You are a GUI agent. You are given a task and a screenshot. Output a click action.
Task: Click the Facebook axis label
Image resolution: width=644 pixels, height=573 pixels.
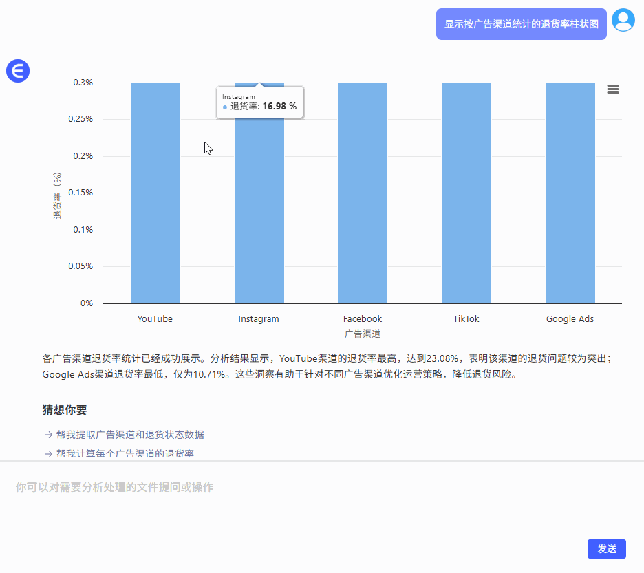coord(363,318)
